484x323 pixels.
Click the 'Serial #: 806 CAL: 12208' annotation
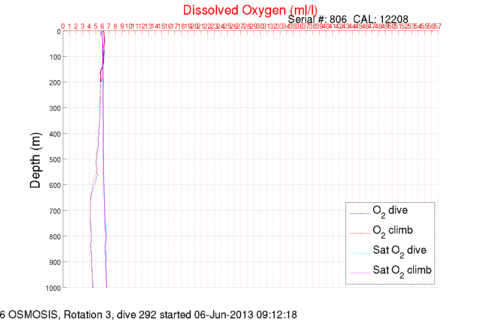point(348,19)
